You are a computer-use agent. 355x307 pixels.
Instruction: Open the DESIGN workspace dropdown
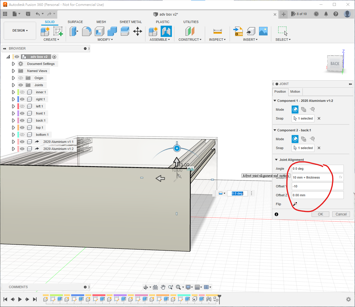[x=20, y=30]
